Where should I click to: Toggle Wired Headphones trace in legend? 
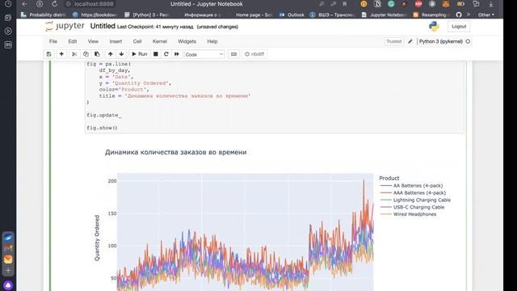coord(408,214)
